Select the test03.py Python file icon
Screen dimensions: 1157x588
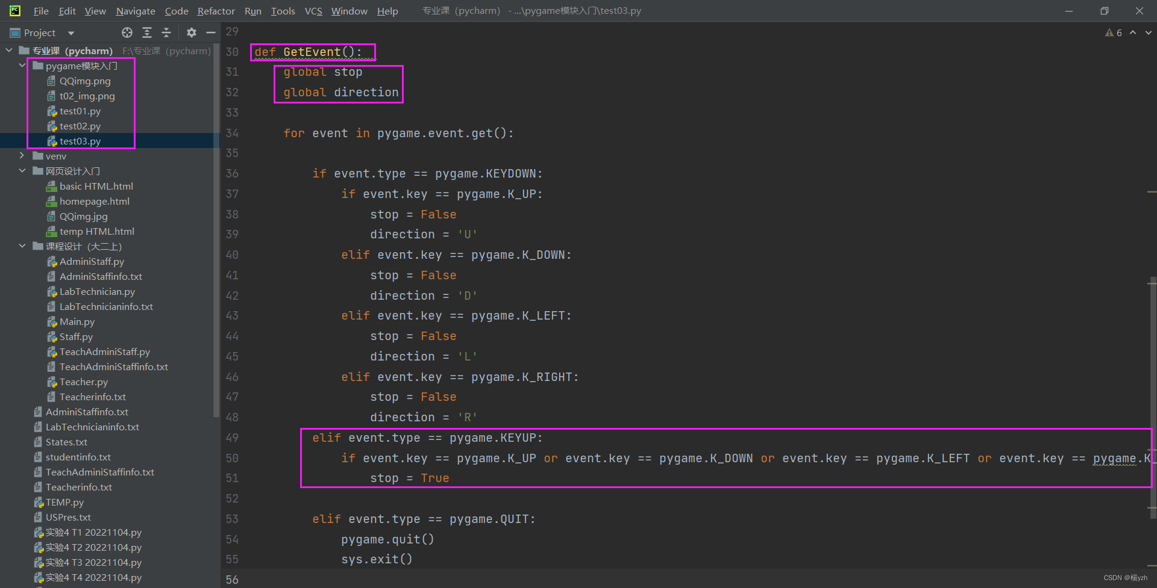(52, 141)
